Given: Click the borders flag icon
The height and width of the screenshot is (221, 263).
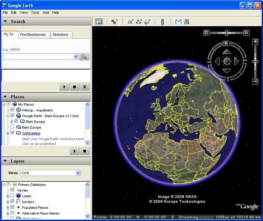Looking at the screenshot, I should pos(18,202).
